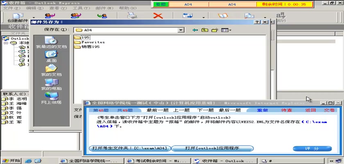This screenshot has width=344, height=164.
Task: Select Desktop (桌面) in places bar
Action: [x=51, y=57]
